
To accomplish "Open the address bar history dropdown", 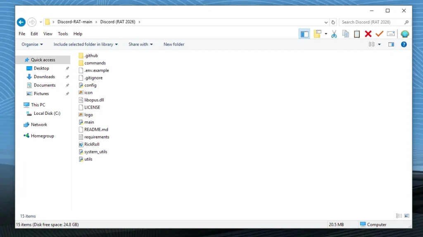I will (326, 22).
